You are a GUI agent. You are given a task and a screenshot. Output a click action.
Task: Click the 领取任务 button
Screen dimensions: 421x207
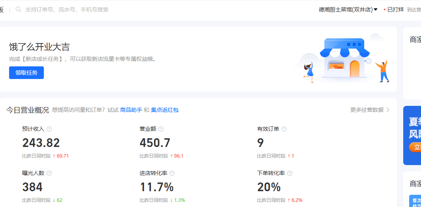(x=26, y=73)
